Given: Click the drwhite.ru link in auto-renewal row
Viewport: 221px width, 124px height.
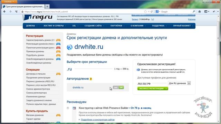Looking at the screenshot, I should pos(78,87).
